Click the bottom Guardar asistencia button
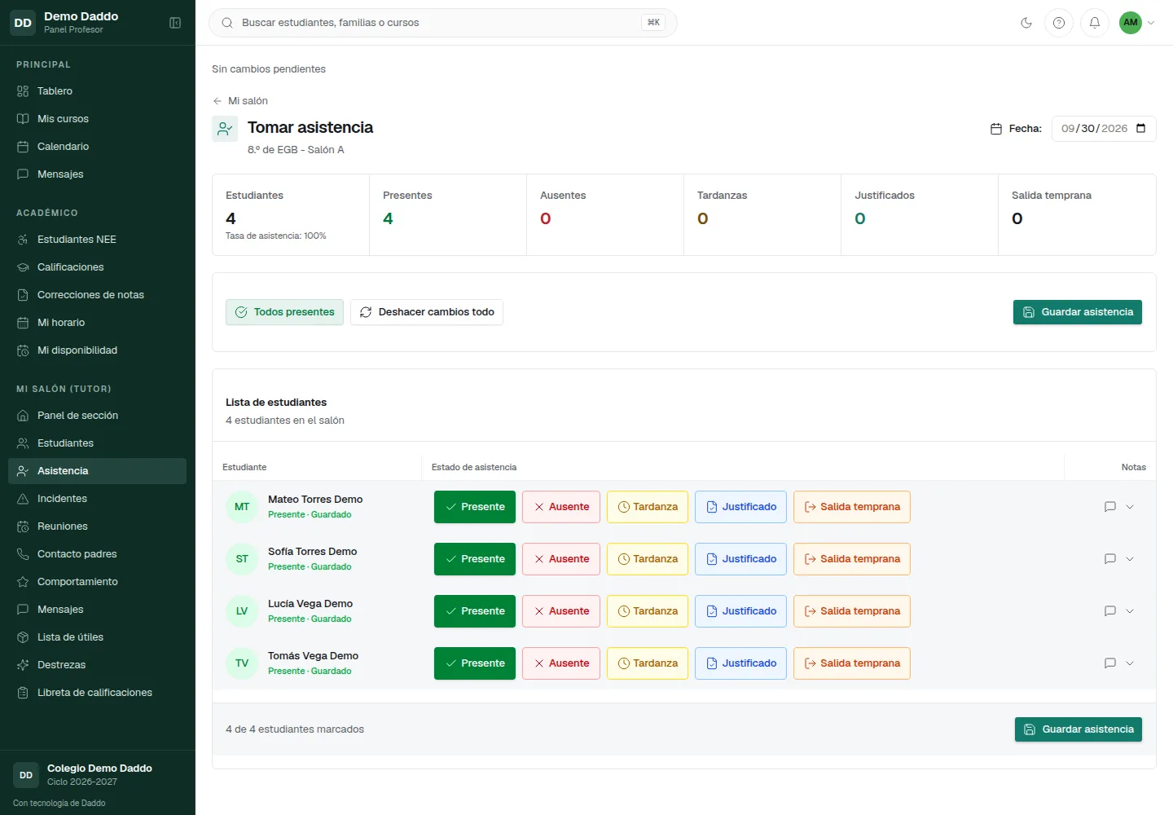The height and width of the screenshot is (815, 1173). point(1079,729)
